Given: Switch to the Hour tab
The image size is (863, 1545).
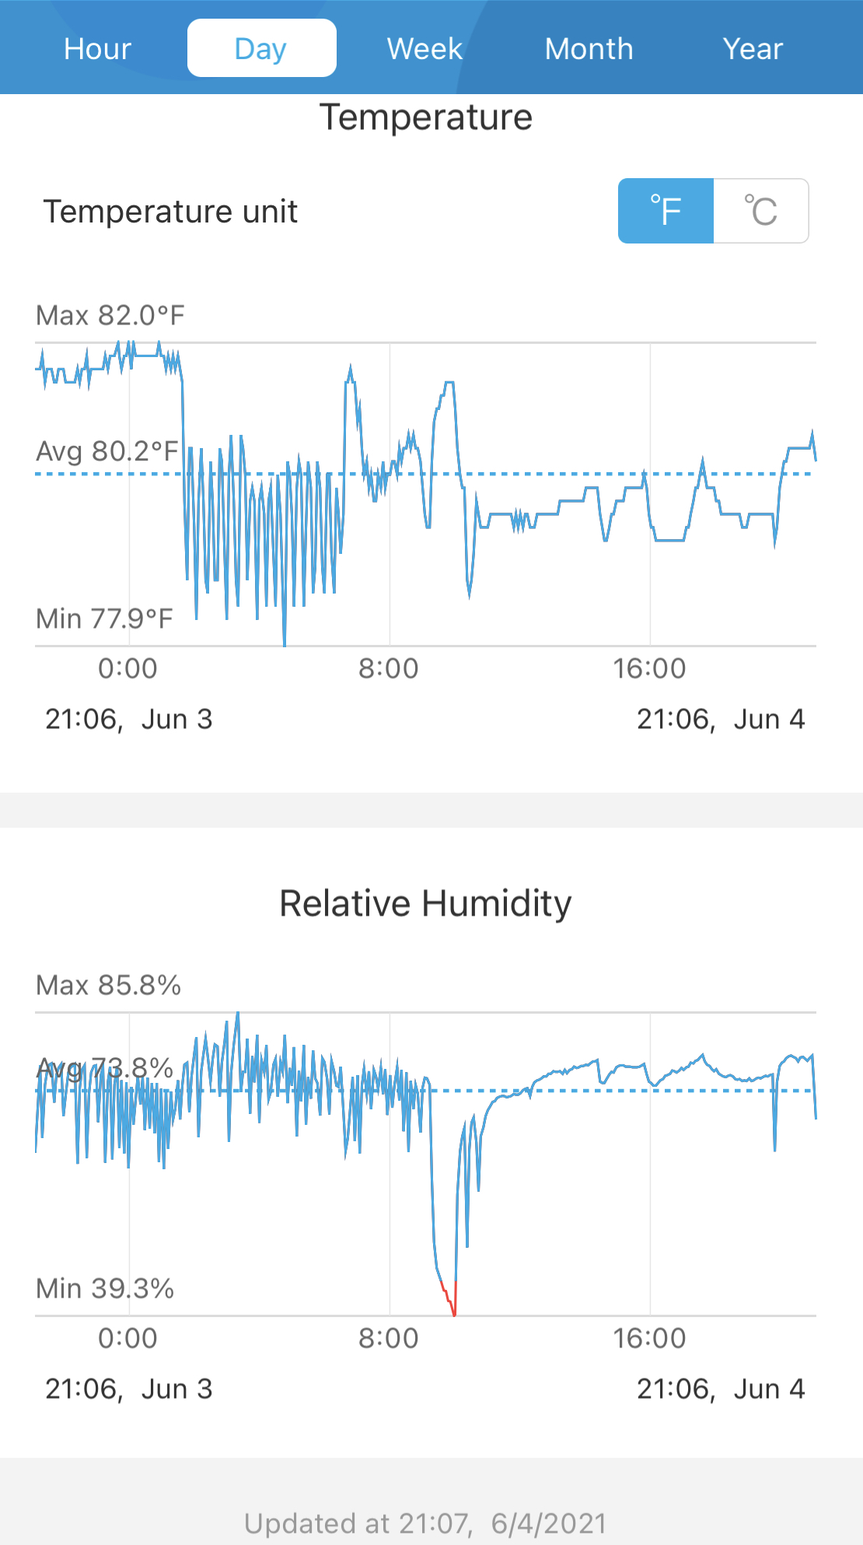Looking at the screenshot, I should (x=97, y=48).
